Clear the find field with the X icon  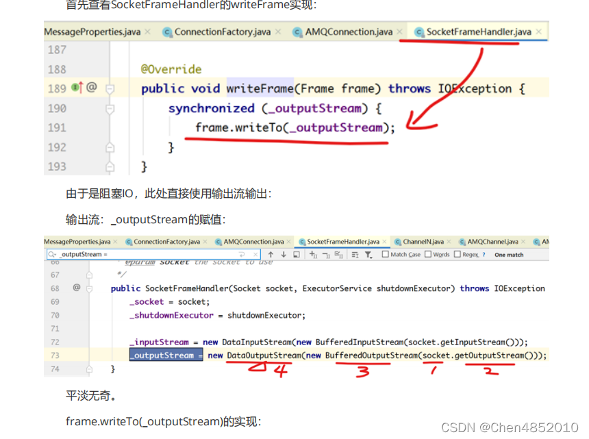(255, 254)
